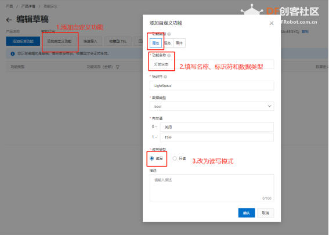
Task: Go back using the arrow beside 编辑草稿
Action: (x=9, y=20)
